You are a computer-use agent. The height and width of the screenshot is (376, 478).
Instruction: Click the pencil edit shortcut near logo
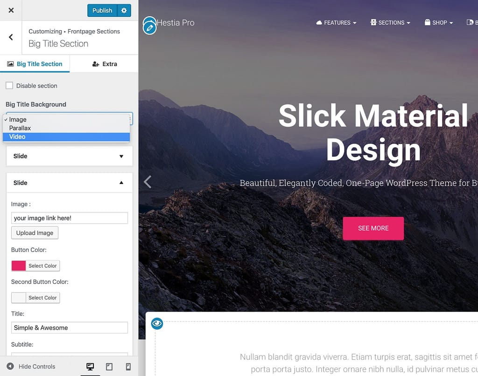[x=149, y=27]
